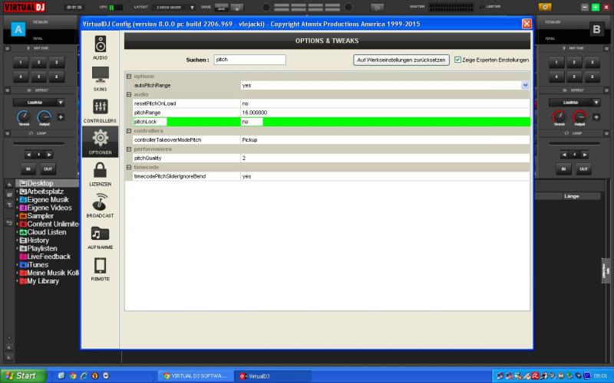
Task: Collapse the audio group
Action: pyautogui.click(x=129, y=94)
